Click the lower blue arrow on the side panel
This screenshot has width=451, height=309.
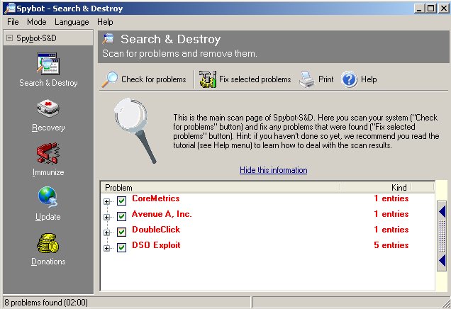pyautogui.click(x=442, y=260)
